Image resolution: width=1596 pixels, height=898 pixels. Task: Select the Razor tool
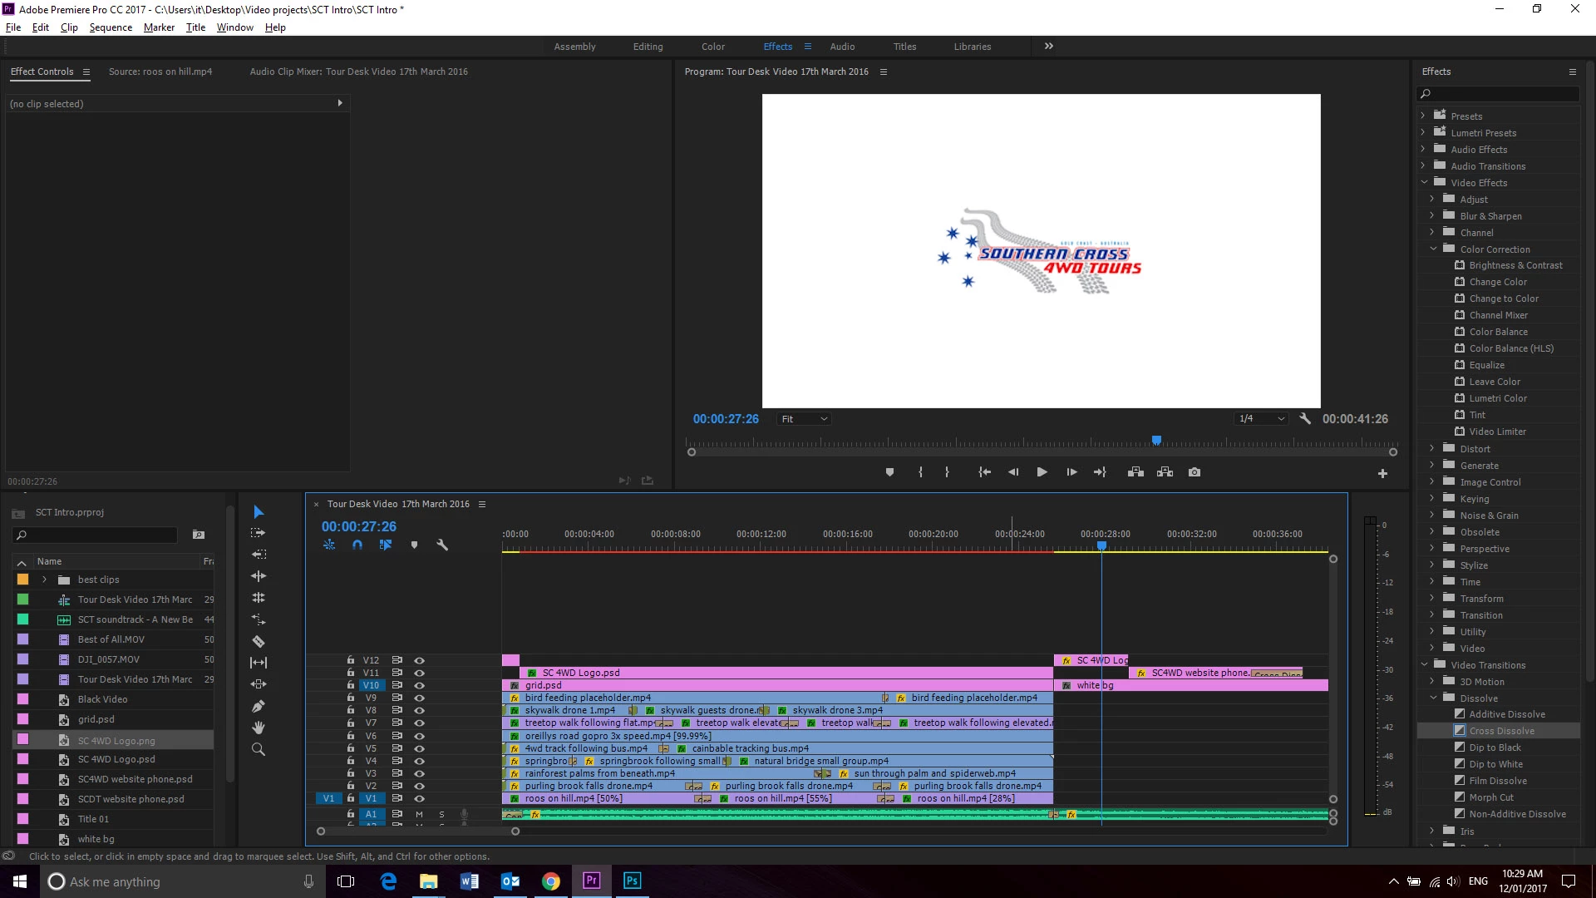tap(259, 641)
